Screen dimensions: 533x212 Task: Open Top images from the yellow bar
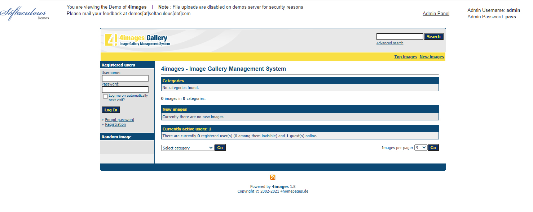(406, 57)
